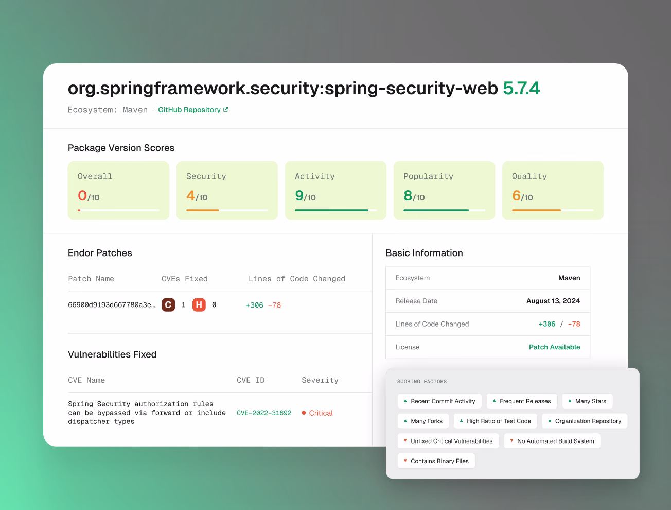This screenshot has width=671, height=510.
Task: Click the +306 value in Endor Patches row
Action: [x=255, y=305]
